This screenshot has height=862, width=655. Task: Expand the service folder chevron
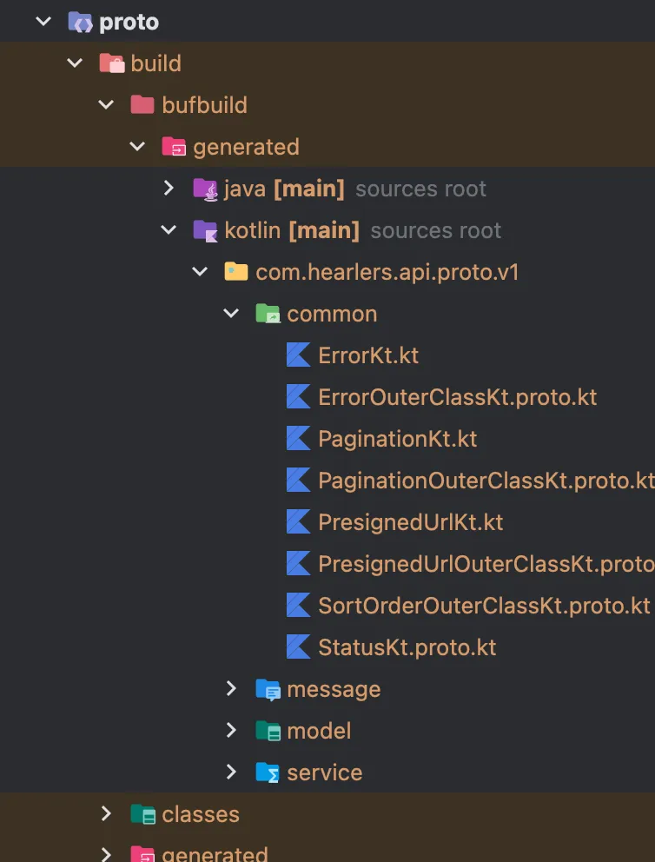tap(231, 772)
